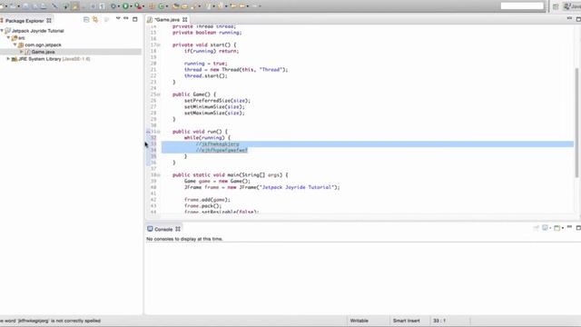Select Jetpack Joyride Tutorial project
Viewport: 581px width, 327px height.
pyautogui.click(x=37, y=31)
